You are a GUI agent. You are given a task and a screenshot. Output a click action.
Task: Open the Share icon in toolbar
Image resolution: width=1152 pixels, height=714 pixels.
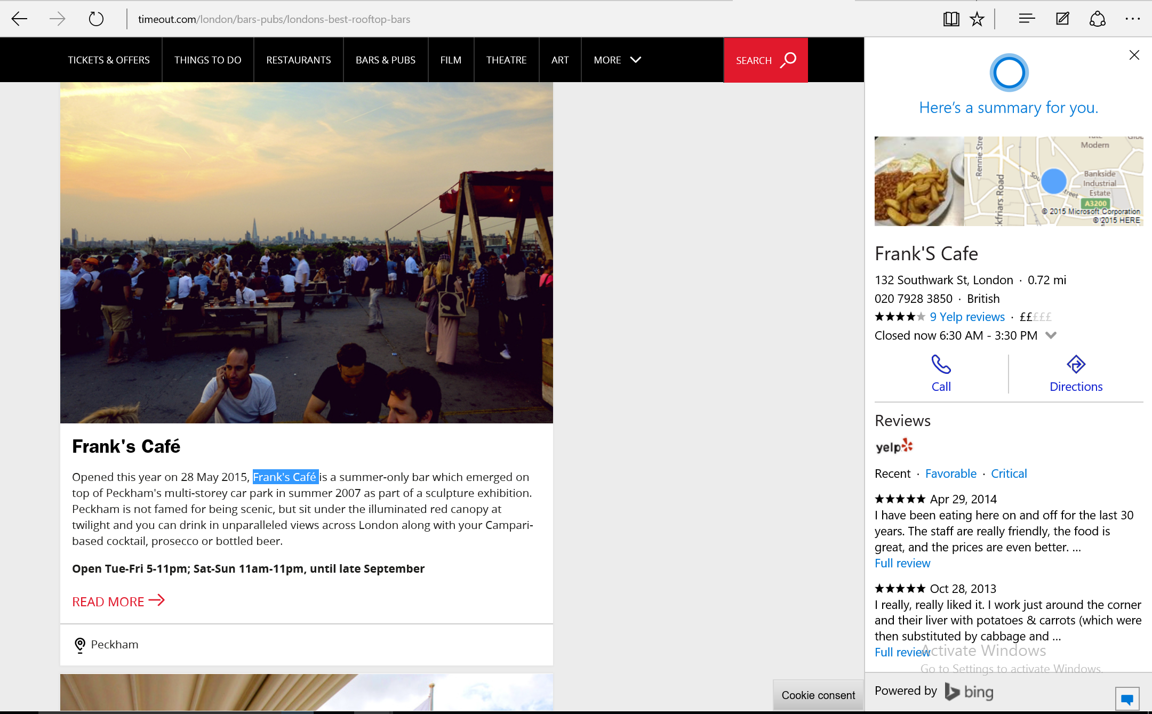pos(1097,19)
